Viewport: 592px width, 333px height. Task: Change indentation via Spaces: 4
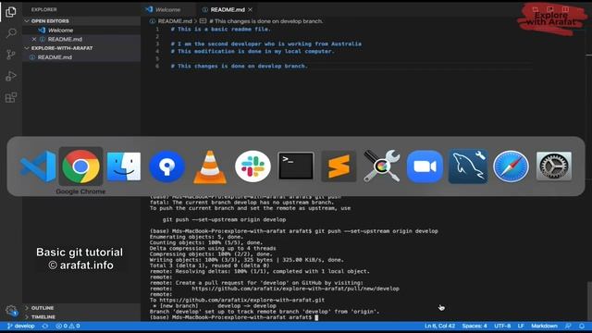475,326
